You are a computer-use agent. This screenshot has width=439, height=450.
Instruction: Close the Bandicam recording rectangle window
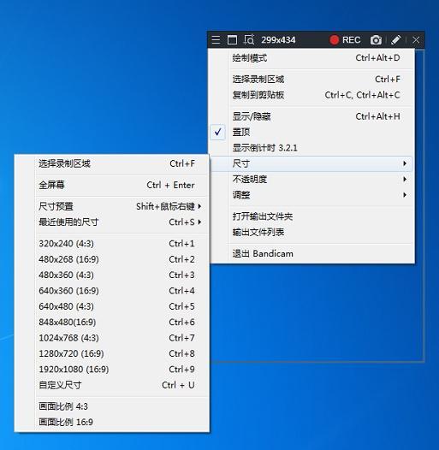tap(416, 39)
